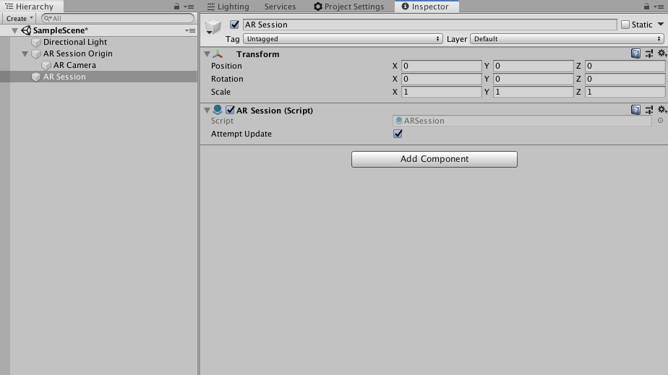This screenshot has width=668, height=375.
Task: Open the SampleScene context menu icon
Action: [x=190, y=30]
